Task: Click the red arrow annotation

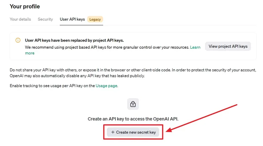Action: 203,118
